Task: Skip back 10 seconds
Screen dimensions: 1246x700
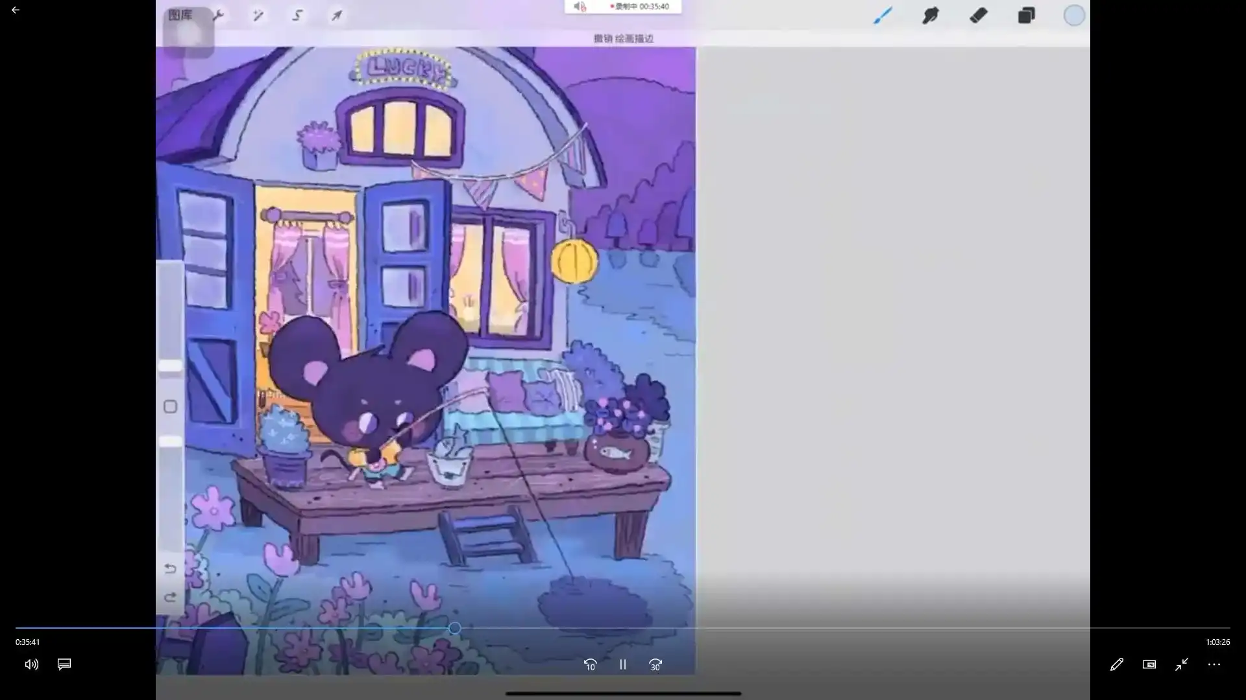Action: pos(590,664)
